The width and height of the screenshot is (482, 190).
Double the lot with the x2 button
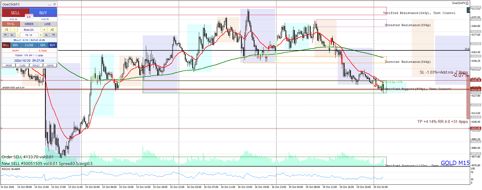52,30
